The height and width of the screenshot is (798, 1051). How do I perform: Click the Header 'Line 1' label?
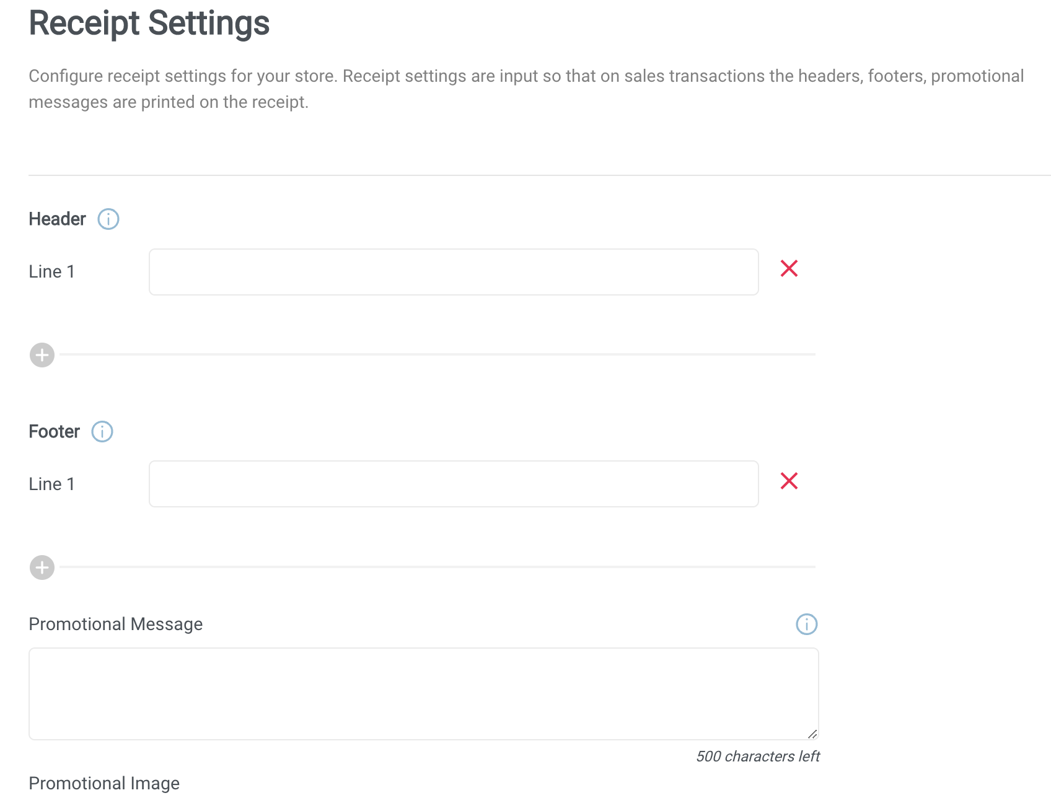(x=52, y=271)
